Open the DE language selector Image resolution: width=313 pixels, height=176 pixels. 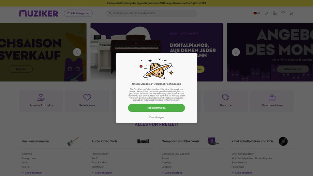[257, 13]
